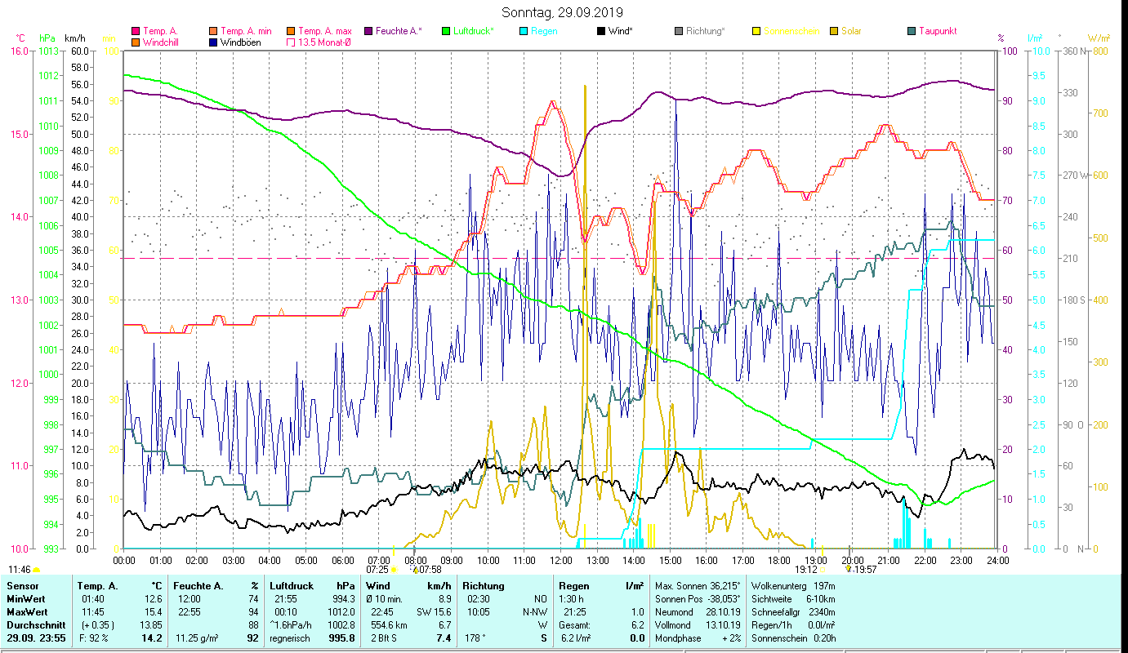Click the 'Sensor' header in the data table
This screenshot has width=1128, height=653.
coord(21,586)
